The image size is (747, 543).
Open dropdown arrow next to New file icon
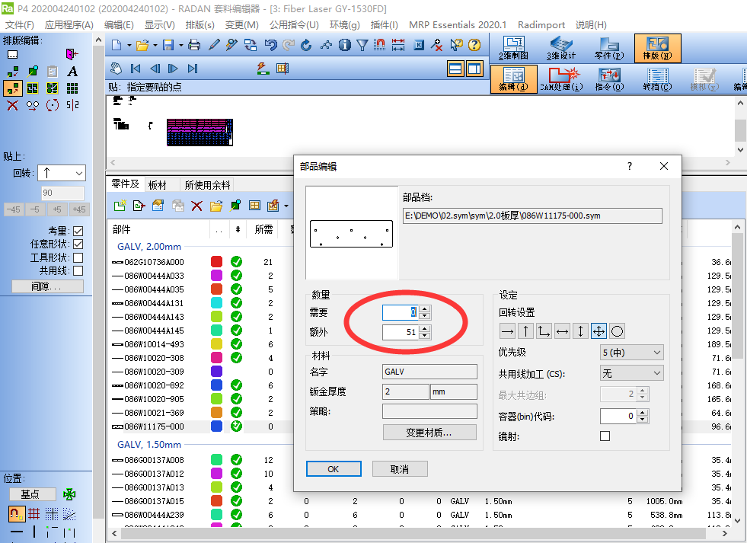[129, 45]
